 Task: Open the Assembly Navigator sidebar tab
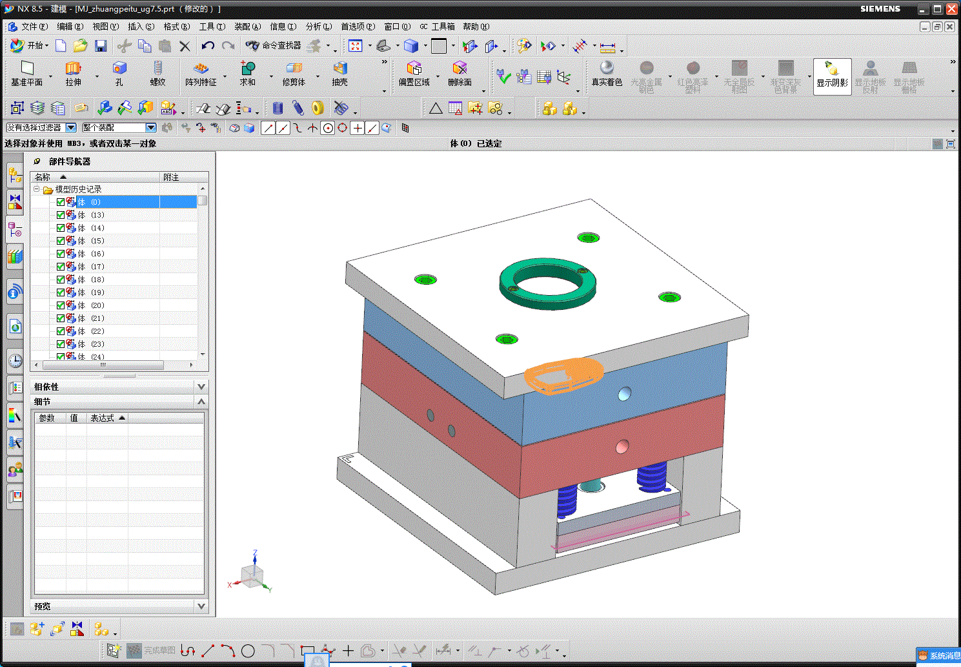[x=15, y=174]
